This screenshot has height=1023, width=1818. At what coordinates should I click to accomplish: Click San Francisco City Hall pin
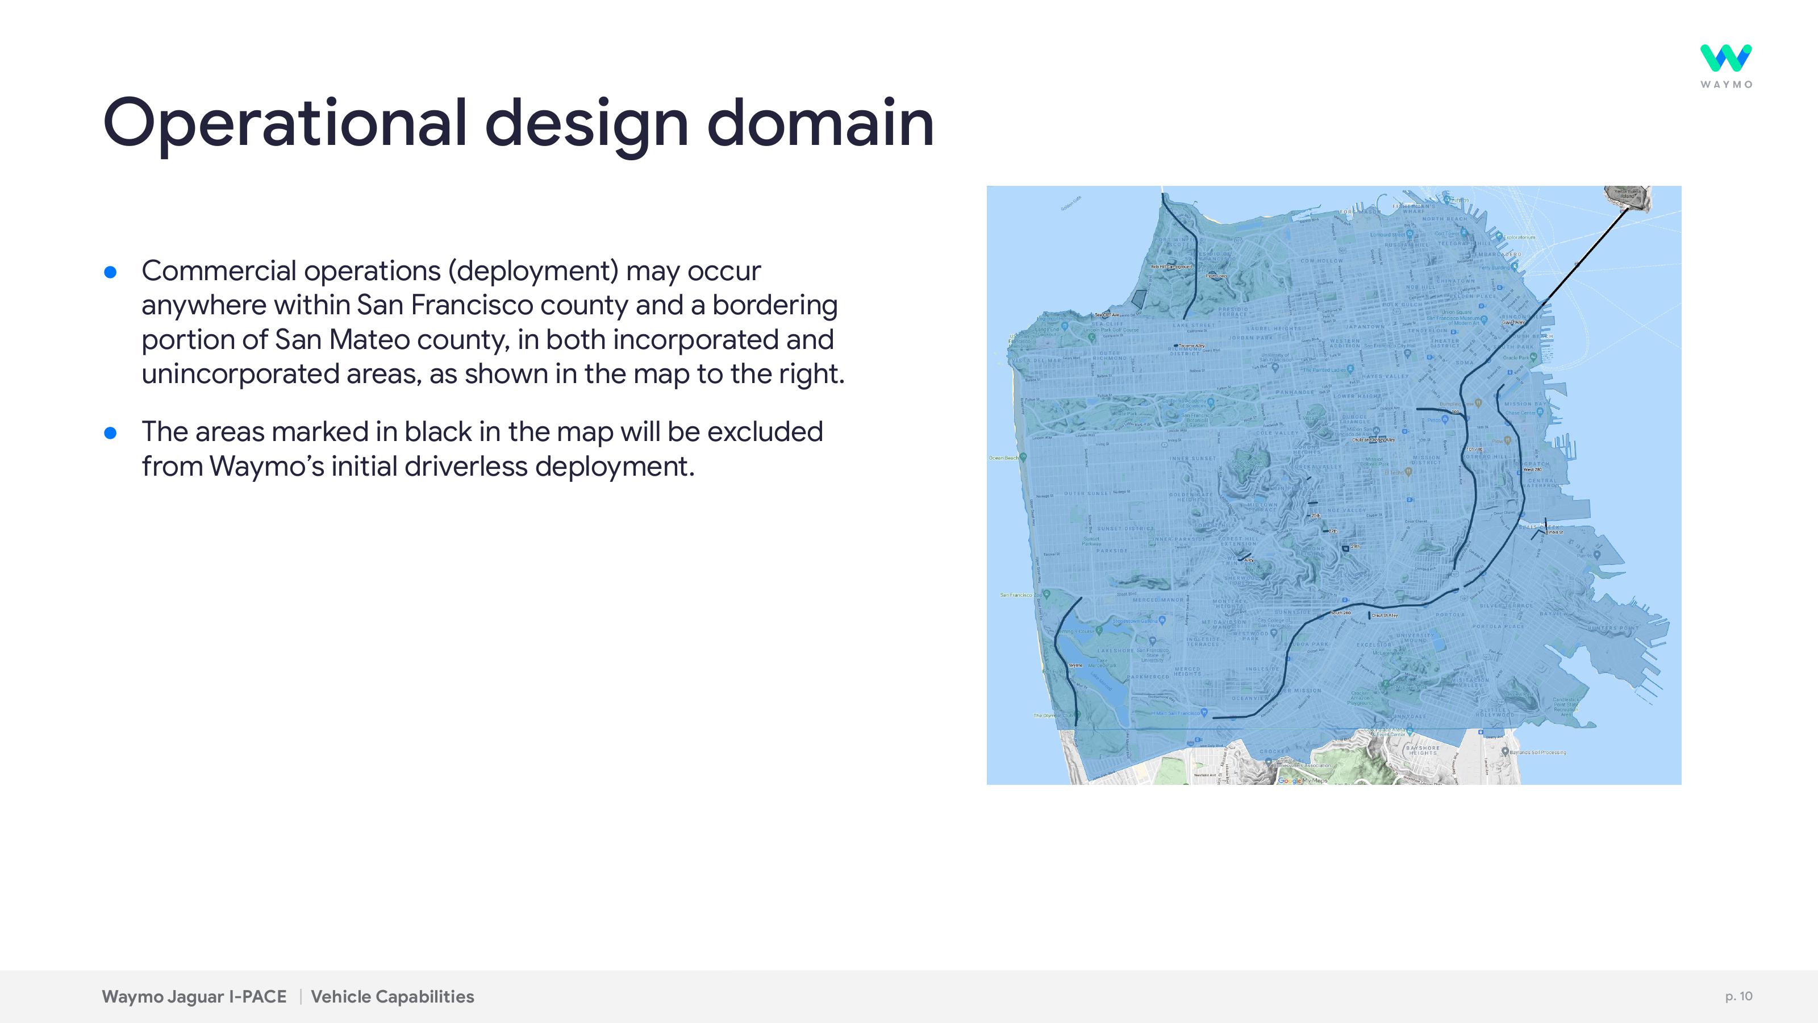(x=1407, y=354)
